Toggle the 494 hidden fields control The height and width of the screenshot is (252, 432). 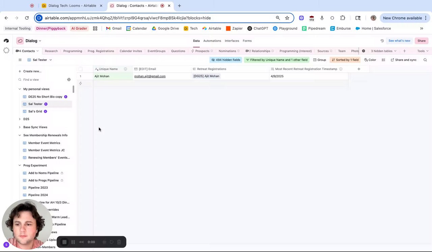226,60
